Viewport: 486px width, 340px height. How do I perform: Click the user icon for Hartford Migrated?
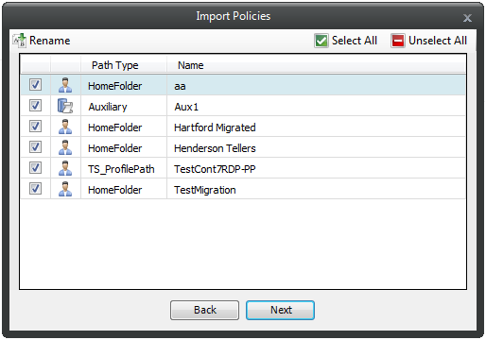coord(65,127)
